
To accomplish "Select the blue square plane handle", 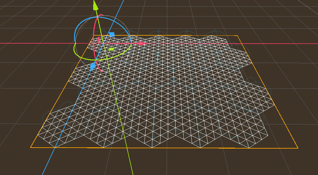I will (112, 34).
